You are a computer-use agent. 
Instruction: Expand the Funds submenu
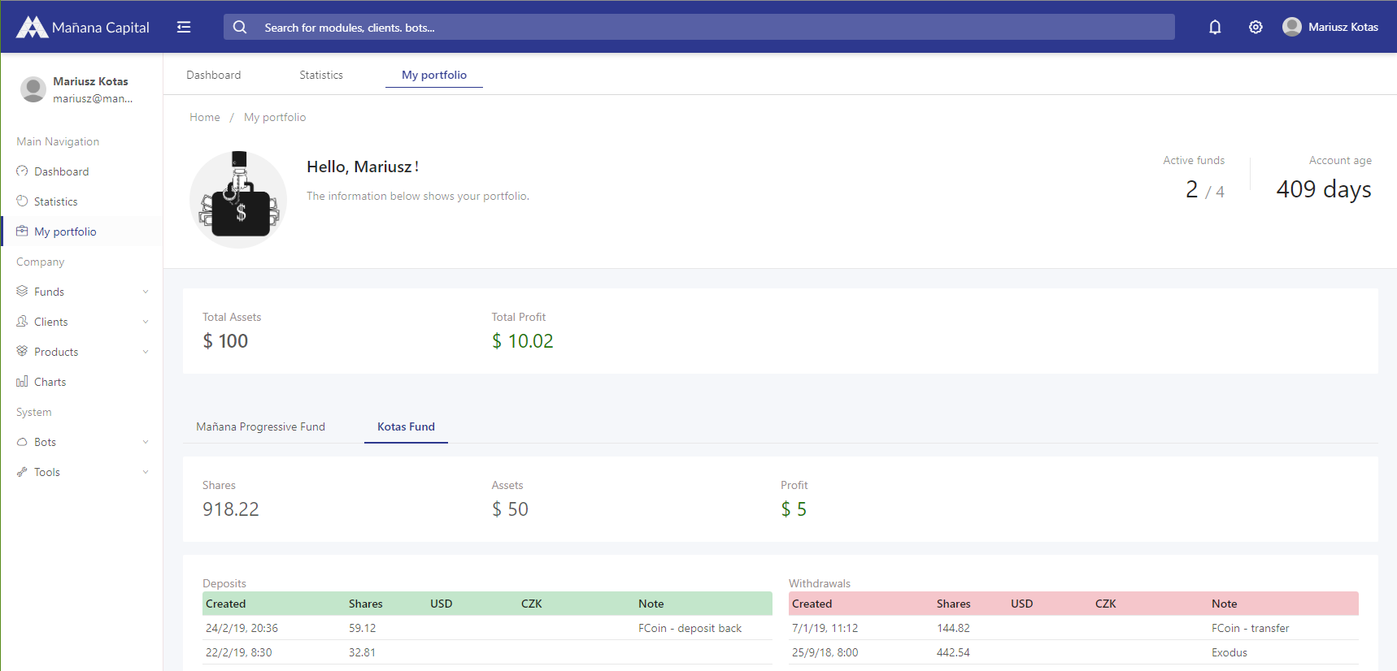click(81, 292)
